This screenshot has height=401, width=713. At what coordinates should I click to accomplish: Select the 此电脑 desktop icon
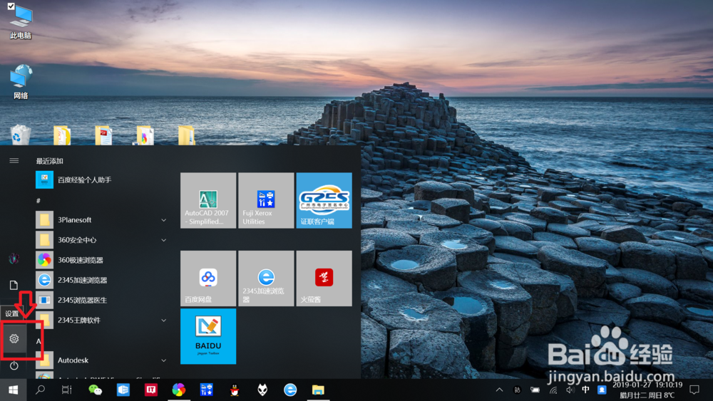[21, 24]
